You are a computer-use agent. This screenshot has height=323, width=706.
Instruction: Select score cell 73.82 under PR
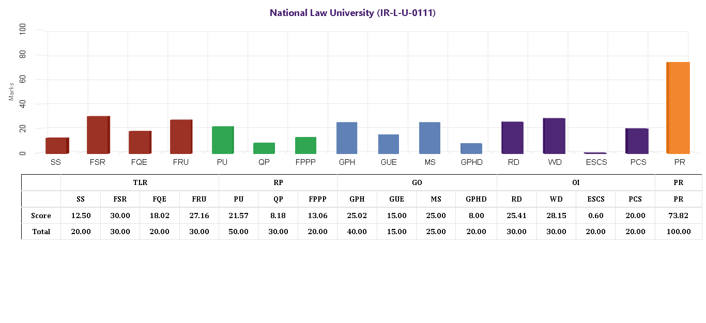pos(679,216)
